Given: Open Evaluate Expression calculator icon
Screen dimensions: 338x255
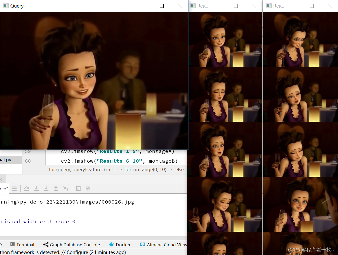Looking at the screenshot, I should pyautogui.click(x=78, y=188).
